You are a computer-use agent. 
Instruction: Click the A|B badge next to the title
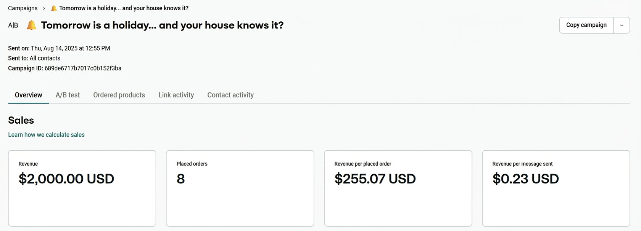point(13,25)
